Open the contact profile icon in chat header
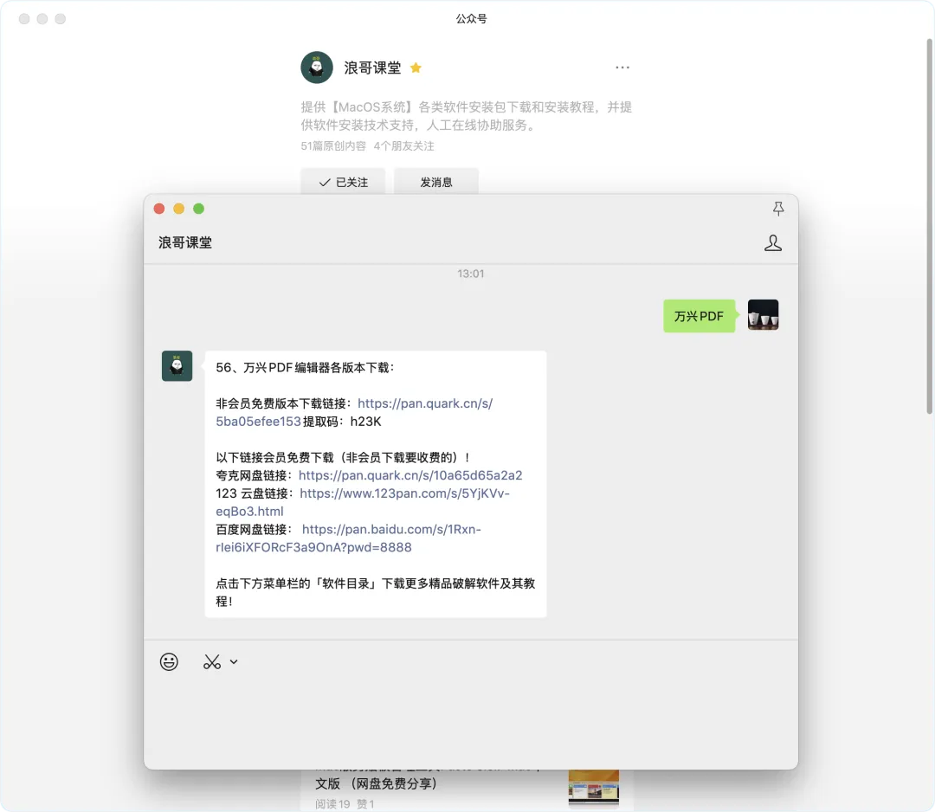The height and width of the screenshot is (812, 935). [x=773, y=242]
